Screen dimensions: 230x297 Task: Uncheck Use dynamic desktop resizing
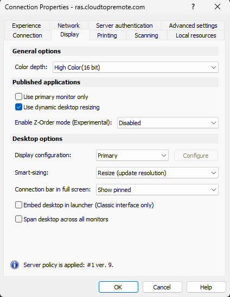coord(18,107)
